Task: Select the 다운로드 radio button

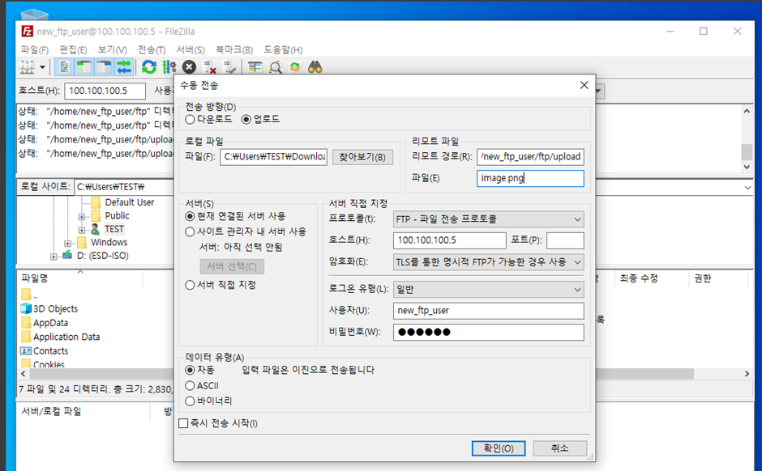Action: 190,119
